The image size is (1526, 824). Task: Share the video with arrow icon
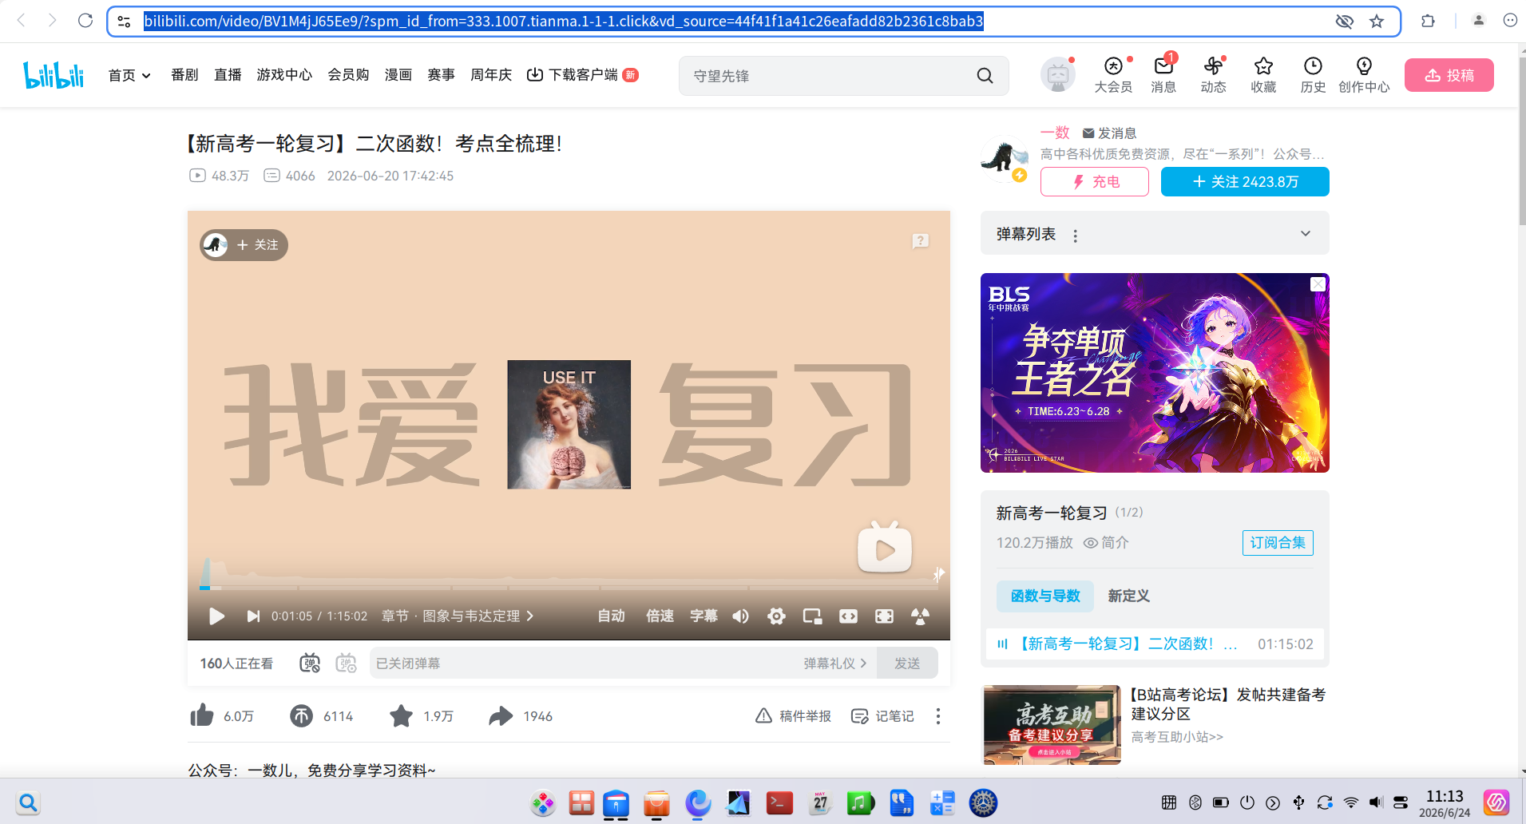[x=501, y=715]
